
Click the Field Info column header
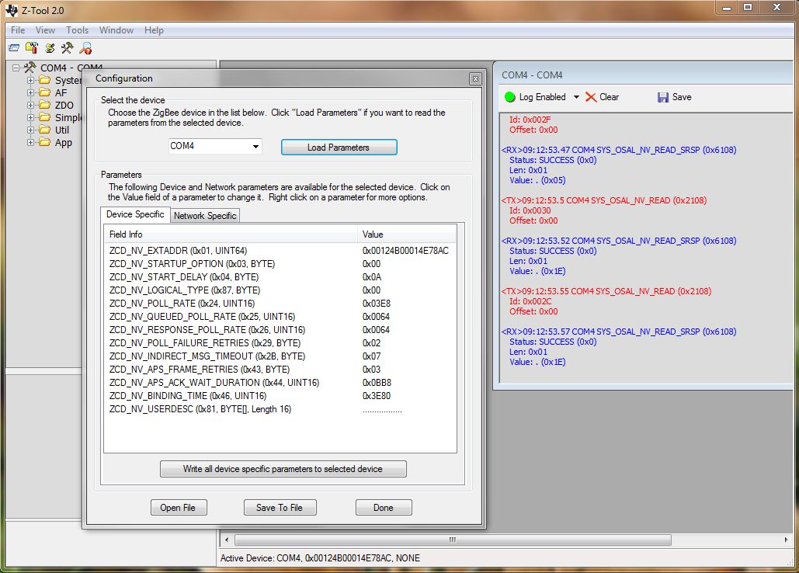pyautogui.click(x=231, y=234)
